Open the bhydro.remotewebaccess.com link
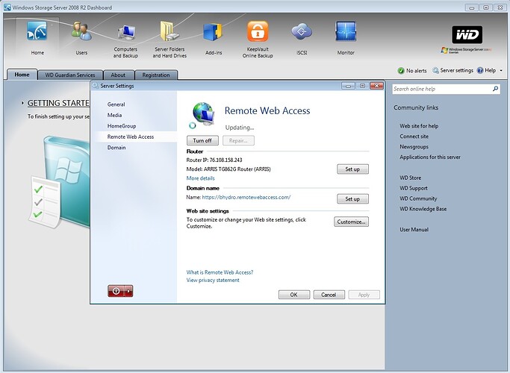This screenshot has width=510, height=373. click(x=246, y=197)
